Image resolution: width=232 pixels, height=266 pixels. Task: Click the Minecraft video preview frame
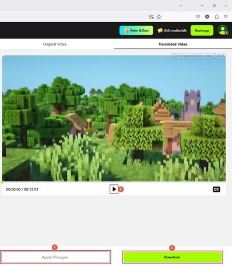[x=114, y=118]
